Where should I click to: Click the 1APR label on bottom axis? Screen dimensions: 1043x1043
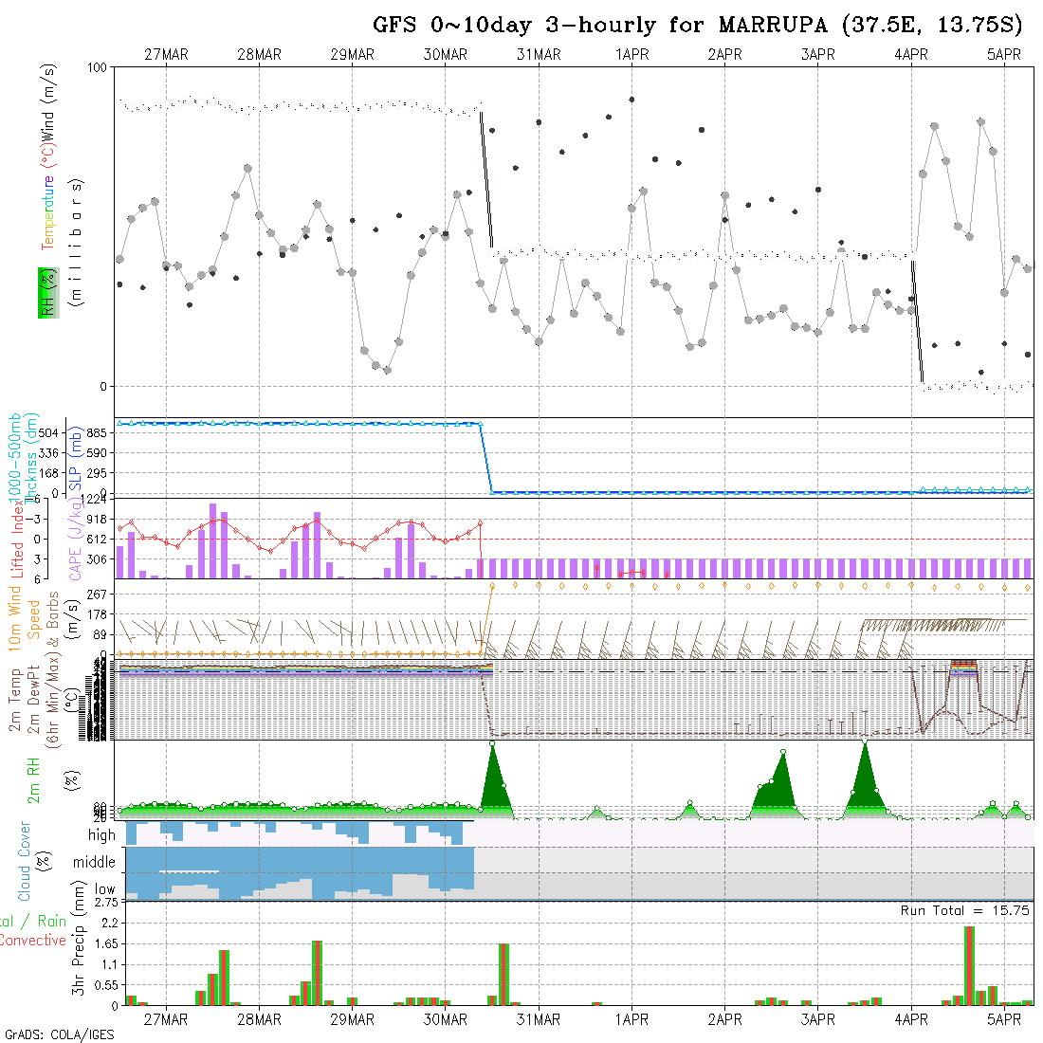[x=631, y=1019]
